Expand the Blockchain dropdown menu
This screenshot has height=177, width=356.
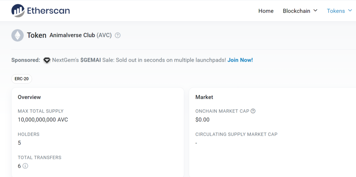click(x=300, y=11)
